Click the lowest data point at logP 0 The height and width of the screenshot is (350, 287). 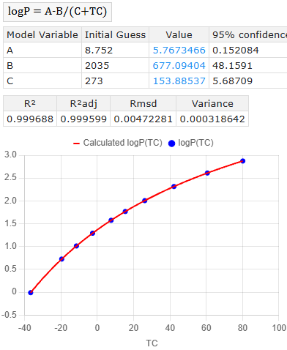point(31,293)
